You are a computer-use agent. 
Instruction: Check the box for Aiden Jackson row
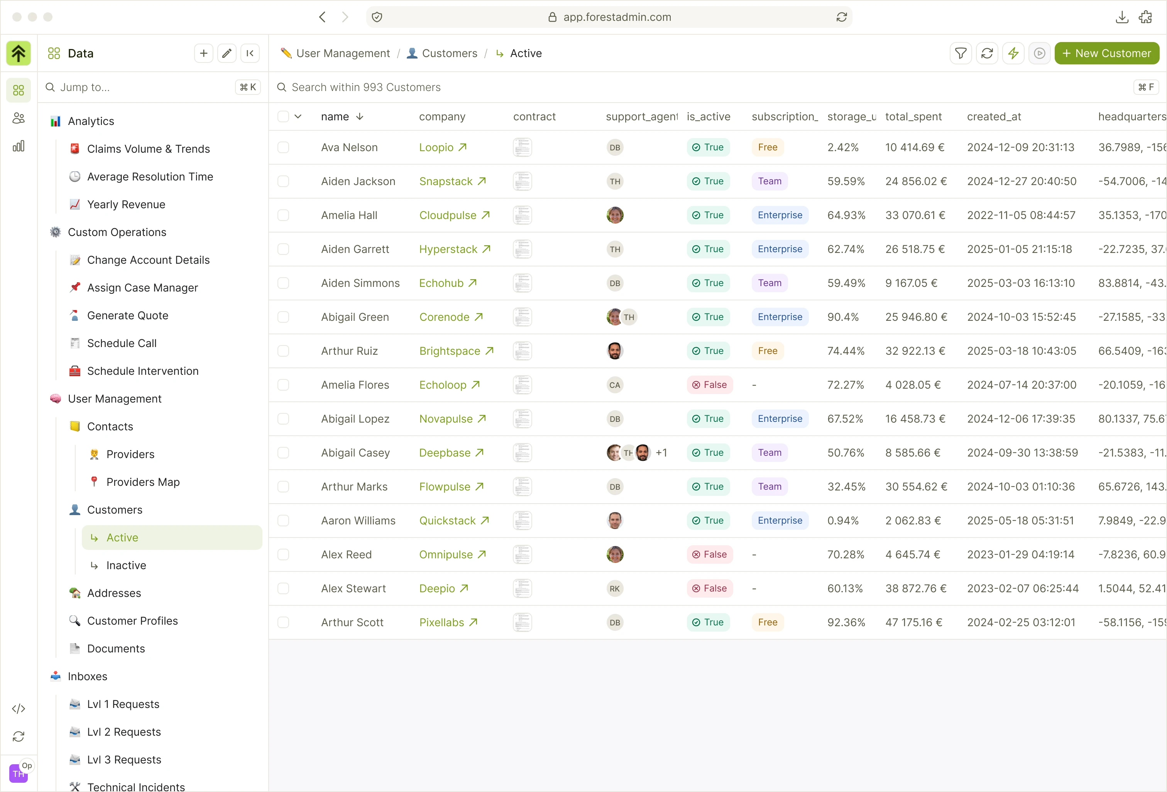(283, 181)
